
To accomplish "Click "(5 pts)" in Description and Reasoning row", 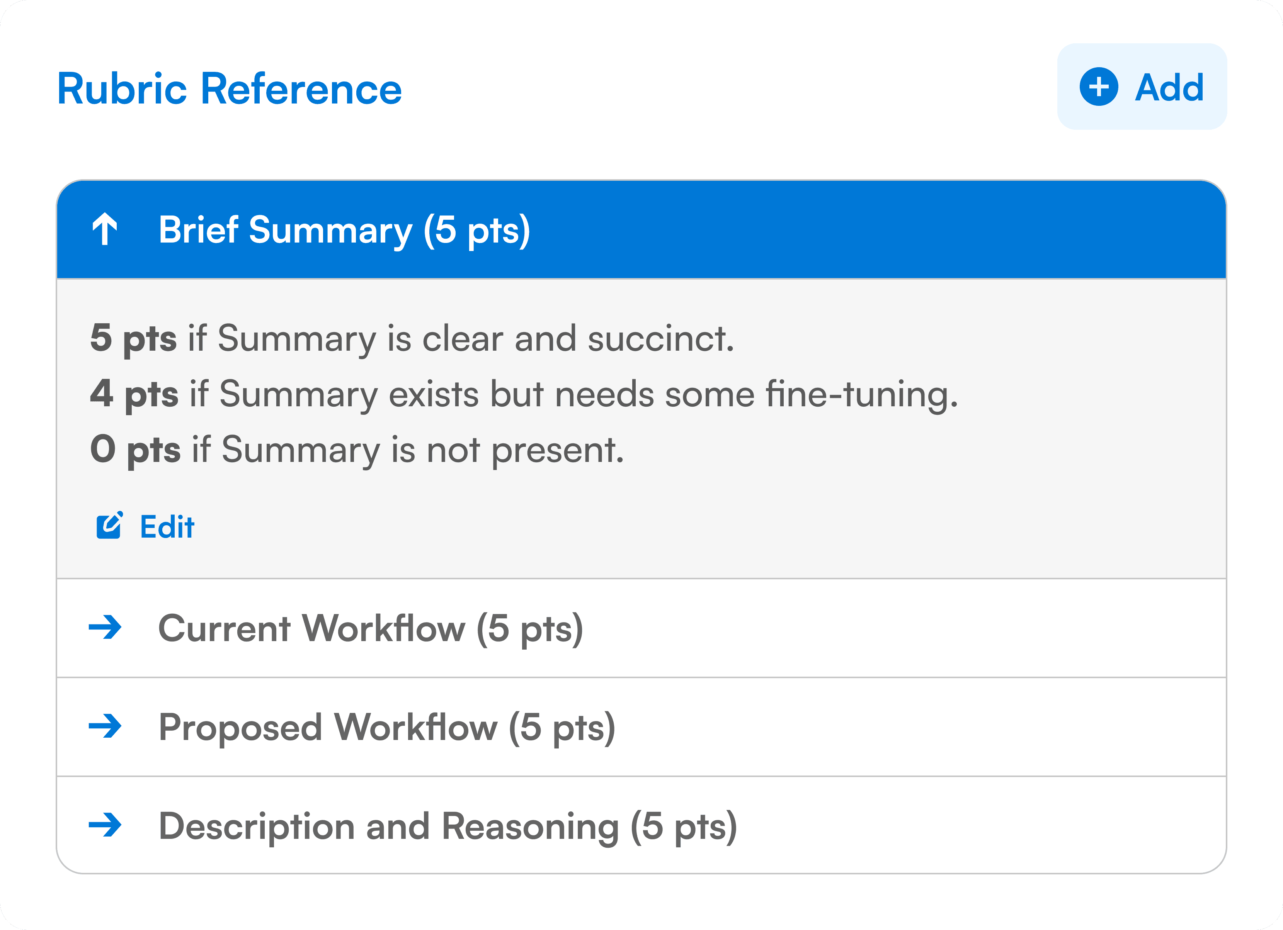I will coord(683,826).
